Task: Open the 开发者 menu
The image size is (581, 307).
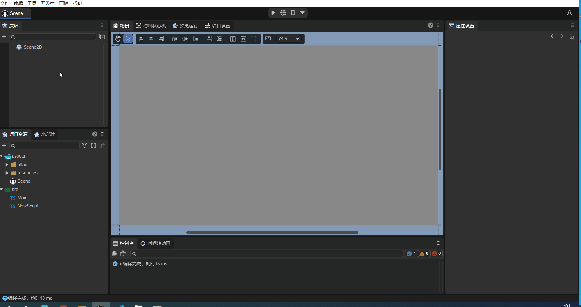Action: pyautogui.click(x=48, y=3)
